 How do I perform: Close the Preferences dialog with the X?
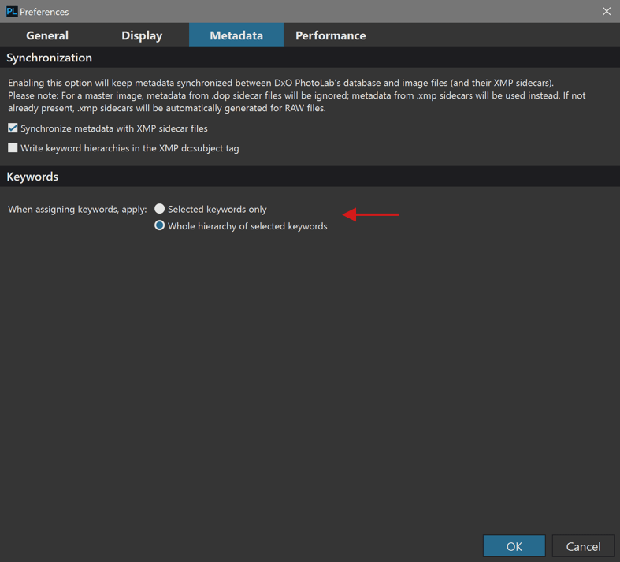[607, 11]
